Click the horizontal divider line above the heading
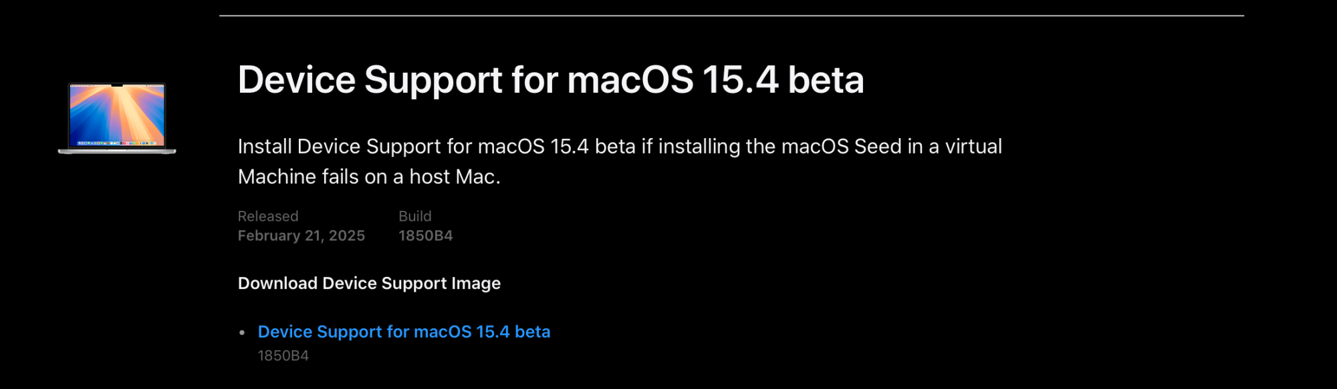 pyautogui.click(x=731, y=15)
